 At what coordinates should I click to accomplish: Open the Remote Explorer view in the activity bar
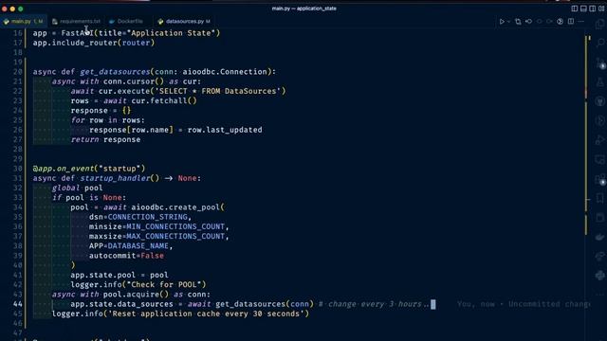(599, 159)
